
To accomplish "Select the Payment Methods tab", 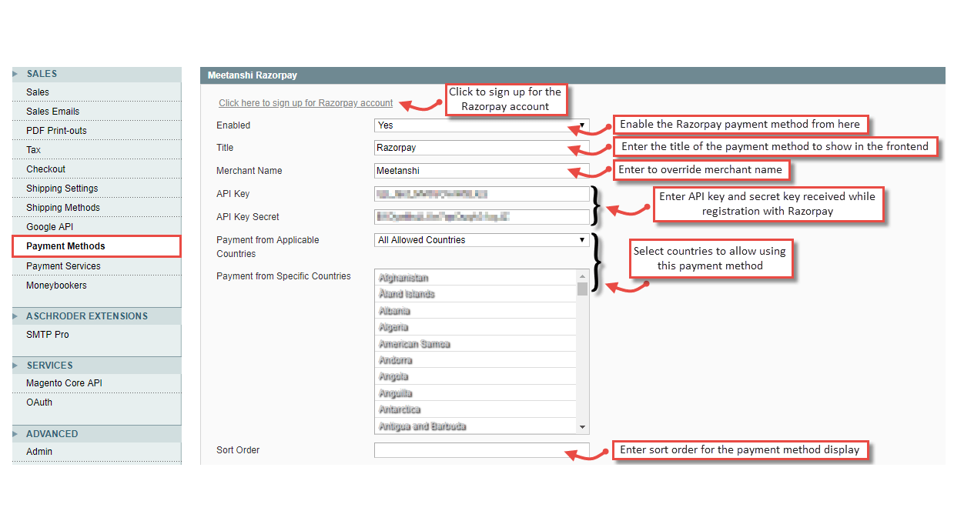I will pyautogui.click(x=96, y=246).
